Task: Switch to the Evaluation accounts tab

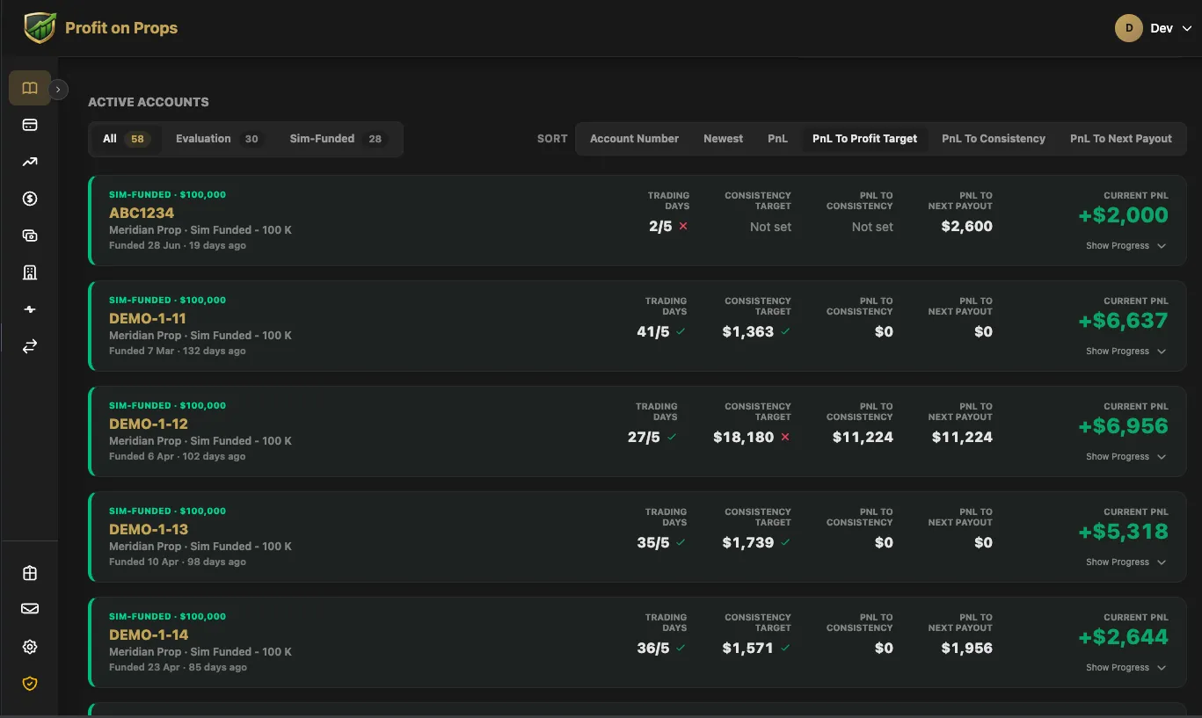Action: tap(218, 139)
